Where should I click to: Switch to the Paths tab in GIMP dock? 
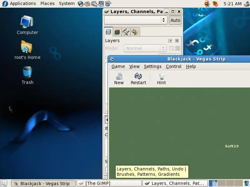126,32
